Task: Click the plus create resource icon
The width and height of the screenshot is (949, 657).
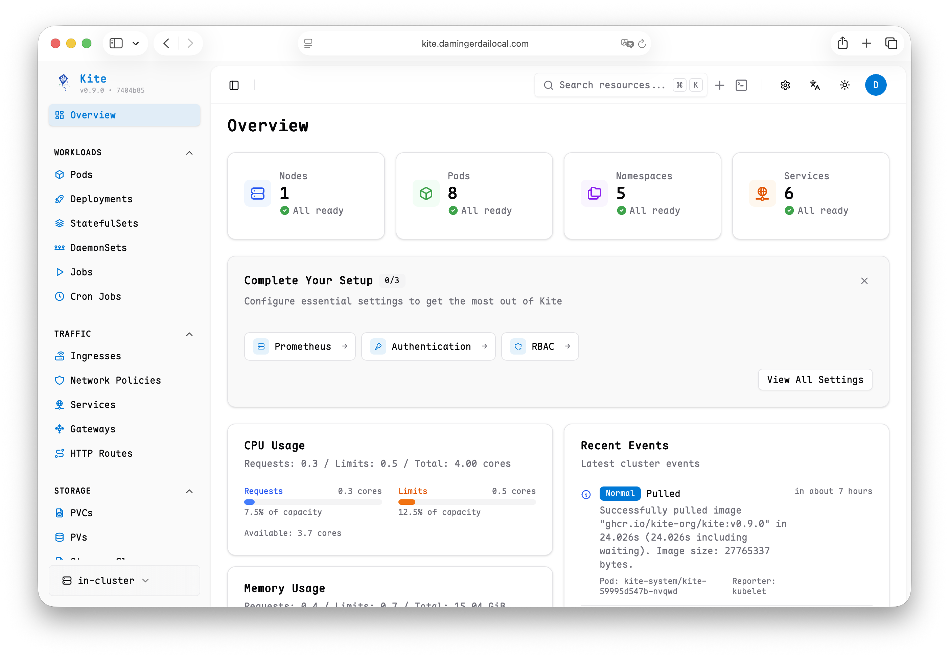Action: 719,85
